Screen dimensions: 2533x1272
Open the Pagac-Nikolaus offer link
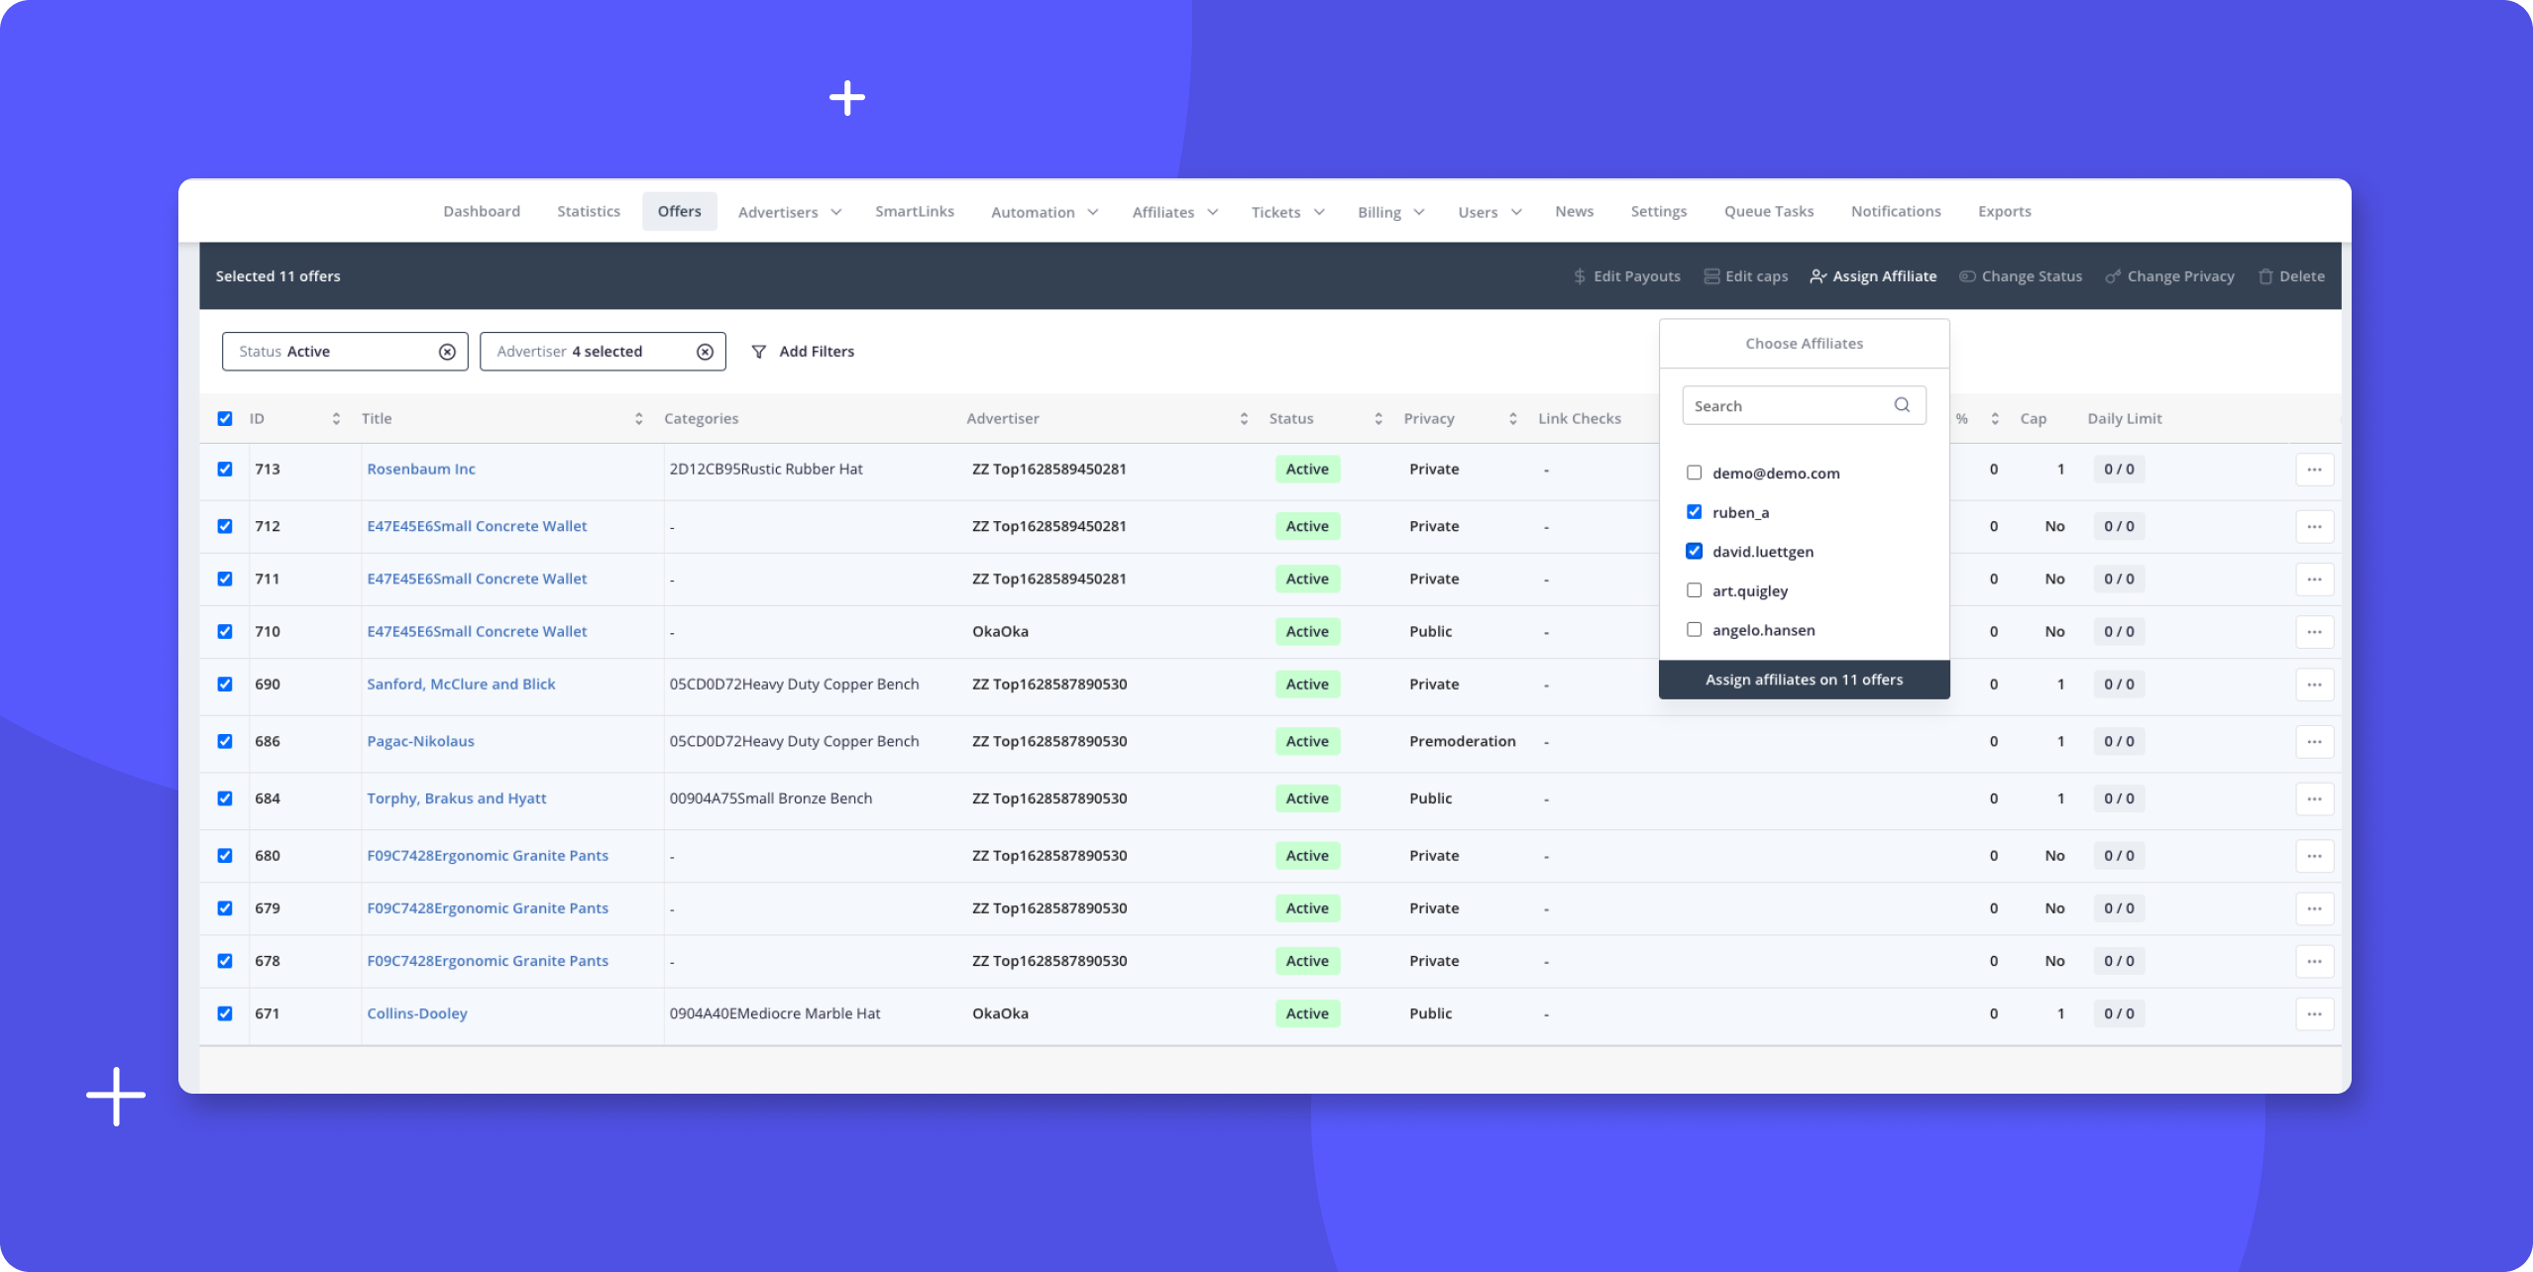(x=420, y=741)
